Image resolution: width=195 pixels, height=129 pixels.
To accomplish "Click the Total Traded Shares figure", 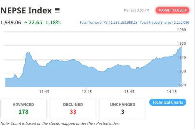I will pyautogui.click(x=181, y=23).
